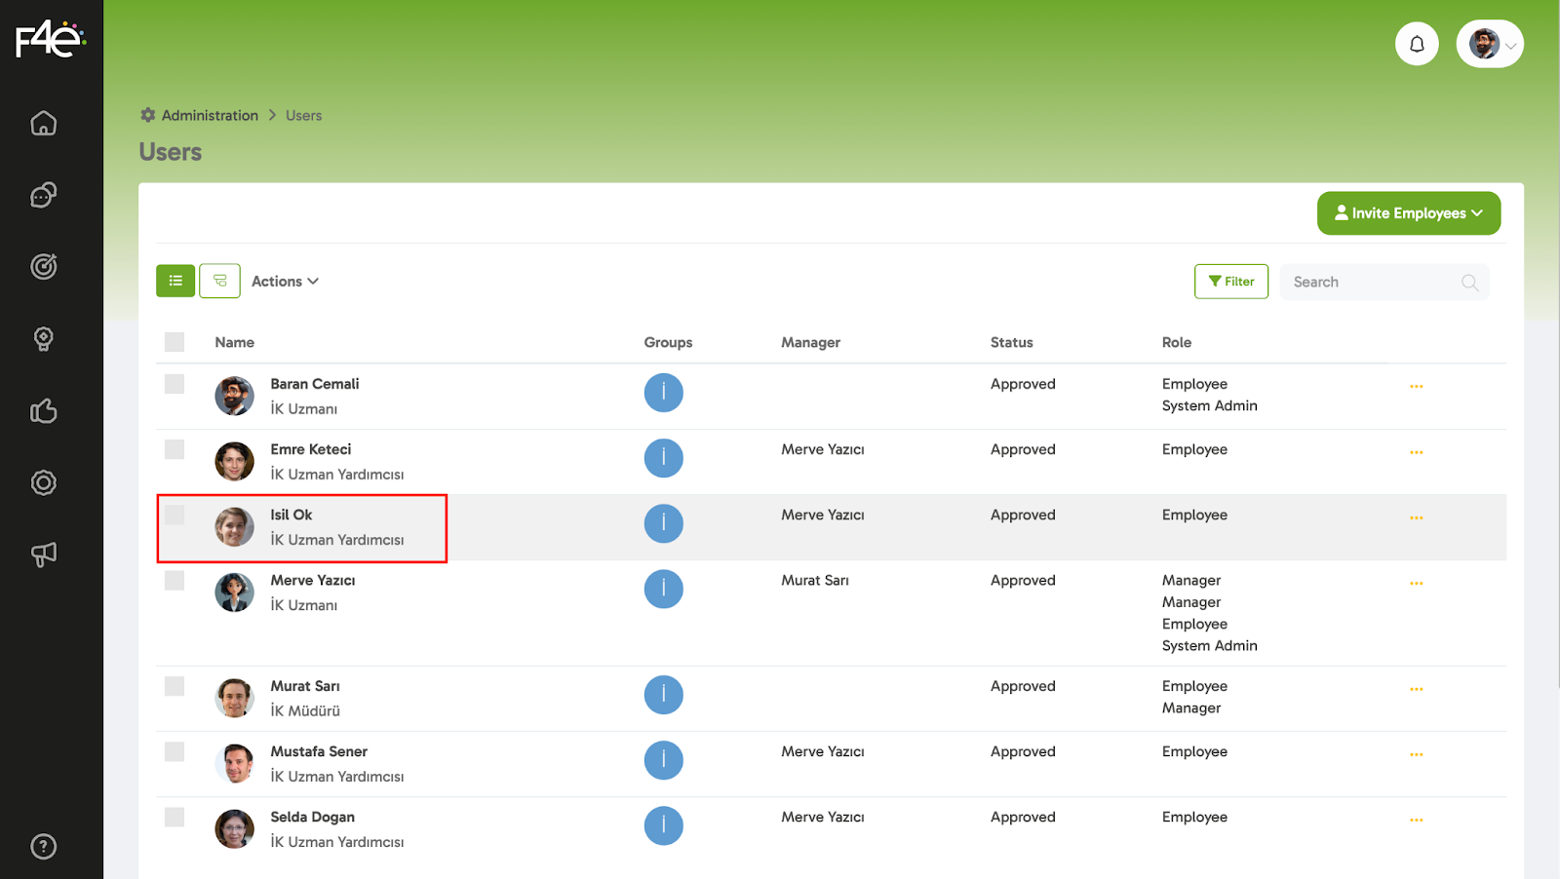This screenshot has height=879, width=1560.
Task: Select the checkbox for Emre Keteci
Action: point(175,449)
